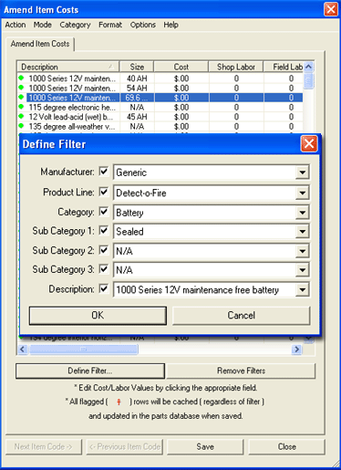Viewport: 341px width, 470px height.
Task: Click the green dot beside the 12 Volt lead-acid row
Action: (21, 116)
